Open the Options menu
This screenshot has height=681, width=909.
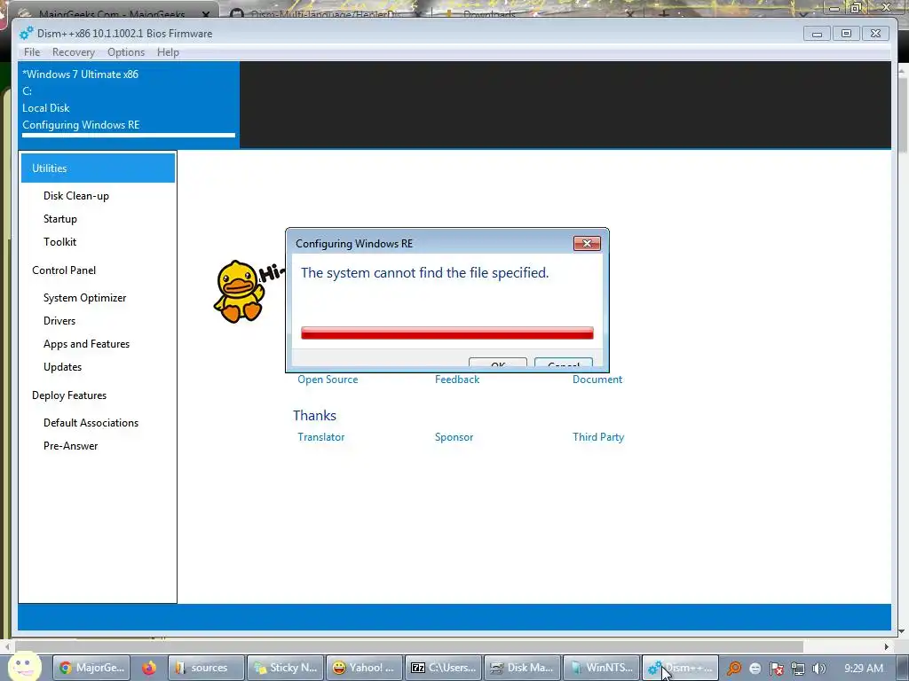[126, 52]
